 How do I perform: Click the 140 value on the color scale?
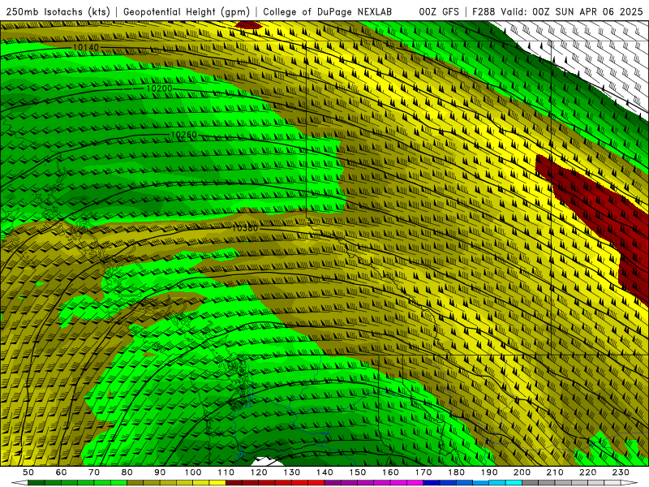click(x=324, y=472)
